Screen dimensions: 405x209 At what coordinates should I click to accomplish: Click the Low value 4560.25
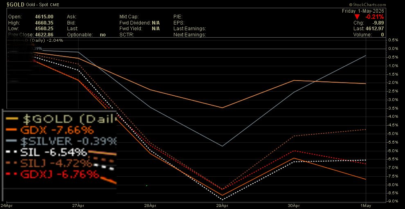pyautogui.click(x=44, y=29)
